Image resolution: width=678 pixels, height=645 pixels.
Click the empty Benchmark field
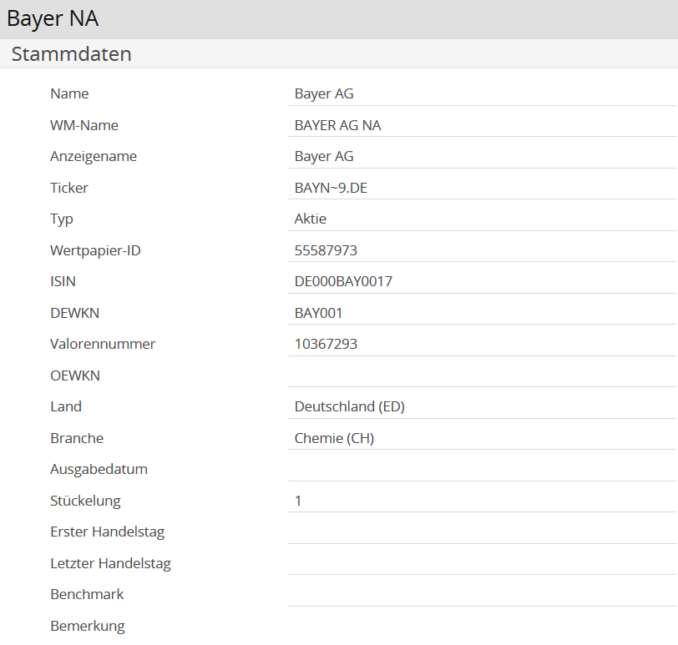[x=482, y=594]
